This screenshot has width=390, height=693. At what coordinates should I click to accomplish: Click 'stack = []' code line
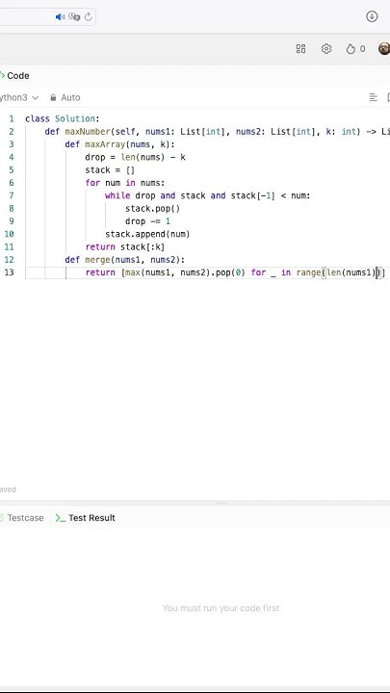click(x=110, y=169)
